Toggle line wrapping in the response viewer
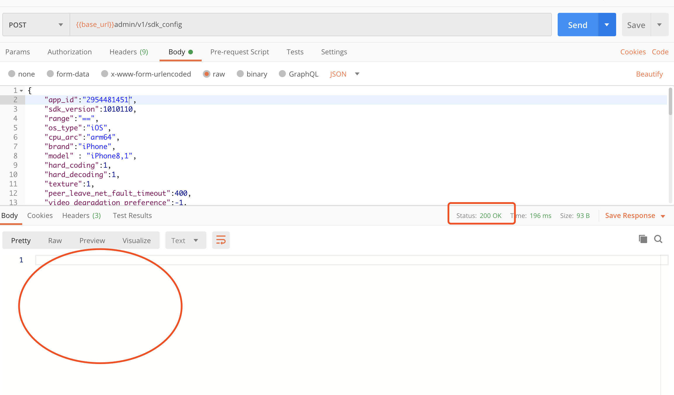This screenshot has height=395, width=674. tap(221, 240)
